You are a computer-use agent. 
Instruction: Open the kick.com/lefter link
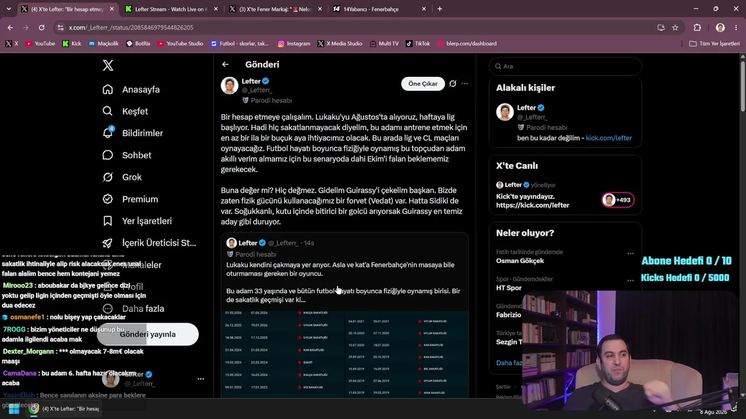[x=608, y=138]
